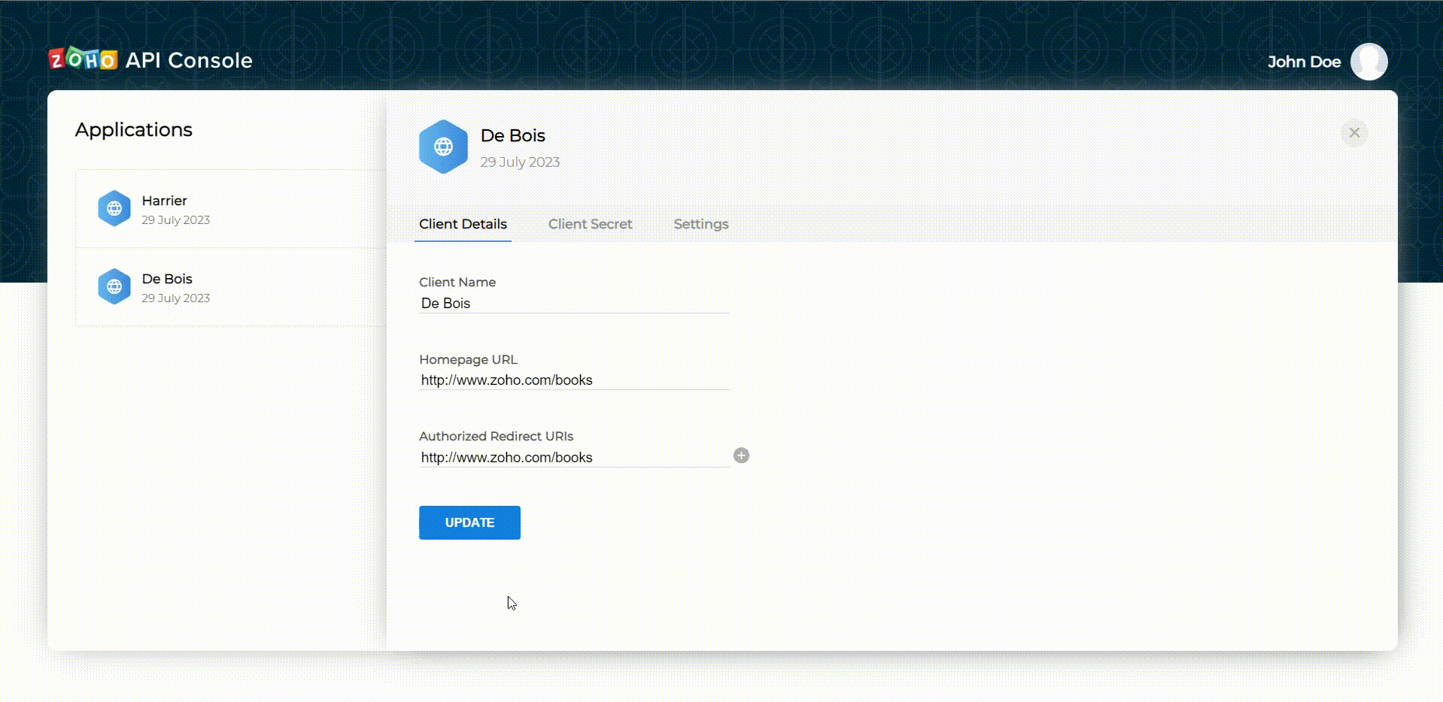Click the De Bois title in the details header
The image size is (1443, 702).
512,136
